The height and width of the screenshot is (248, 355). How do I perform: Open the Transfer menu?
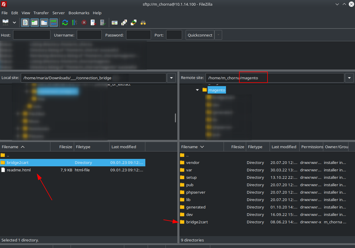(x=41, y=13)
